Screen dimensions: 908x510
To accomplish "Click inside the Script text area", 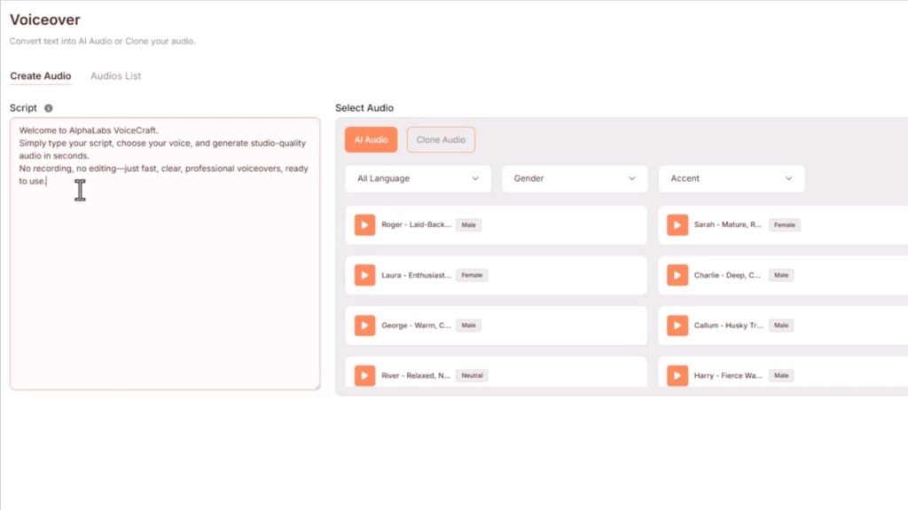I will click(x=164, y=284).
